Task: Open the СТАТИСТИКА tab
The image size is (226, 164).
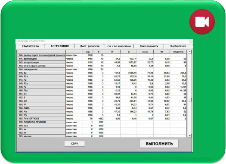Action: [30, 46]
